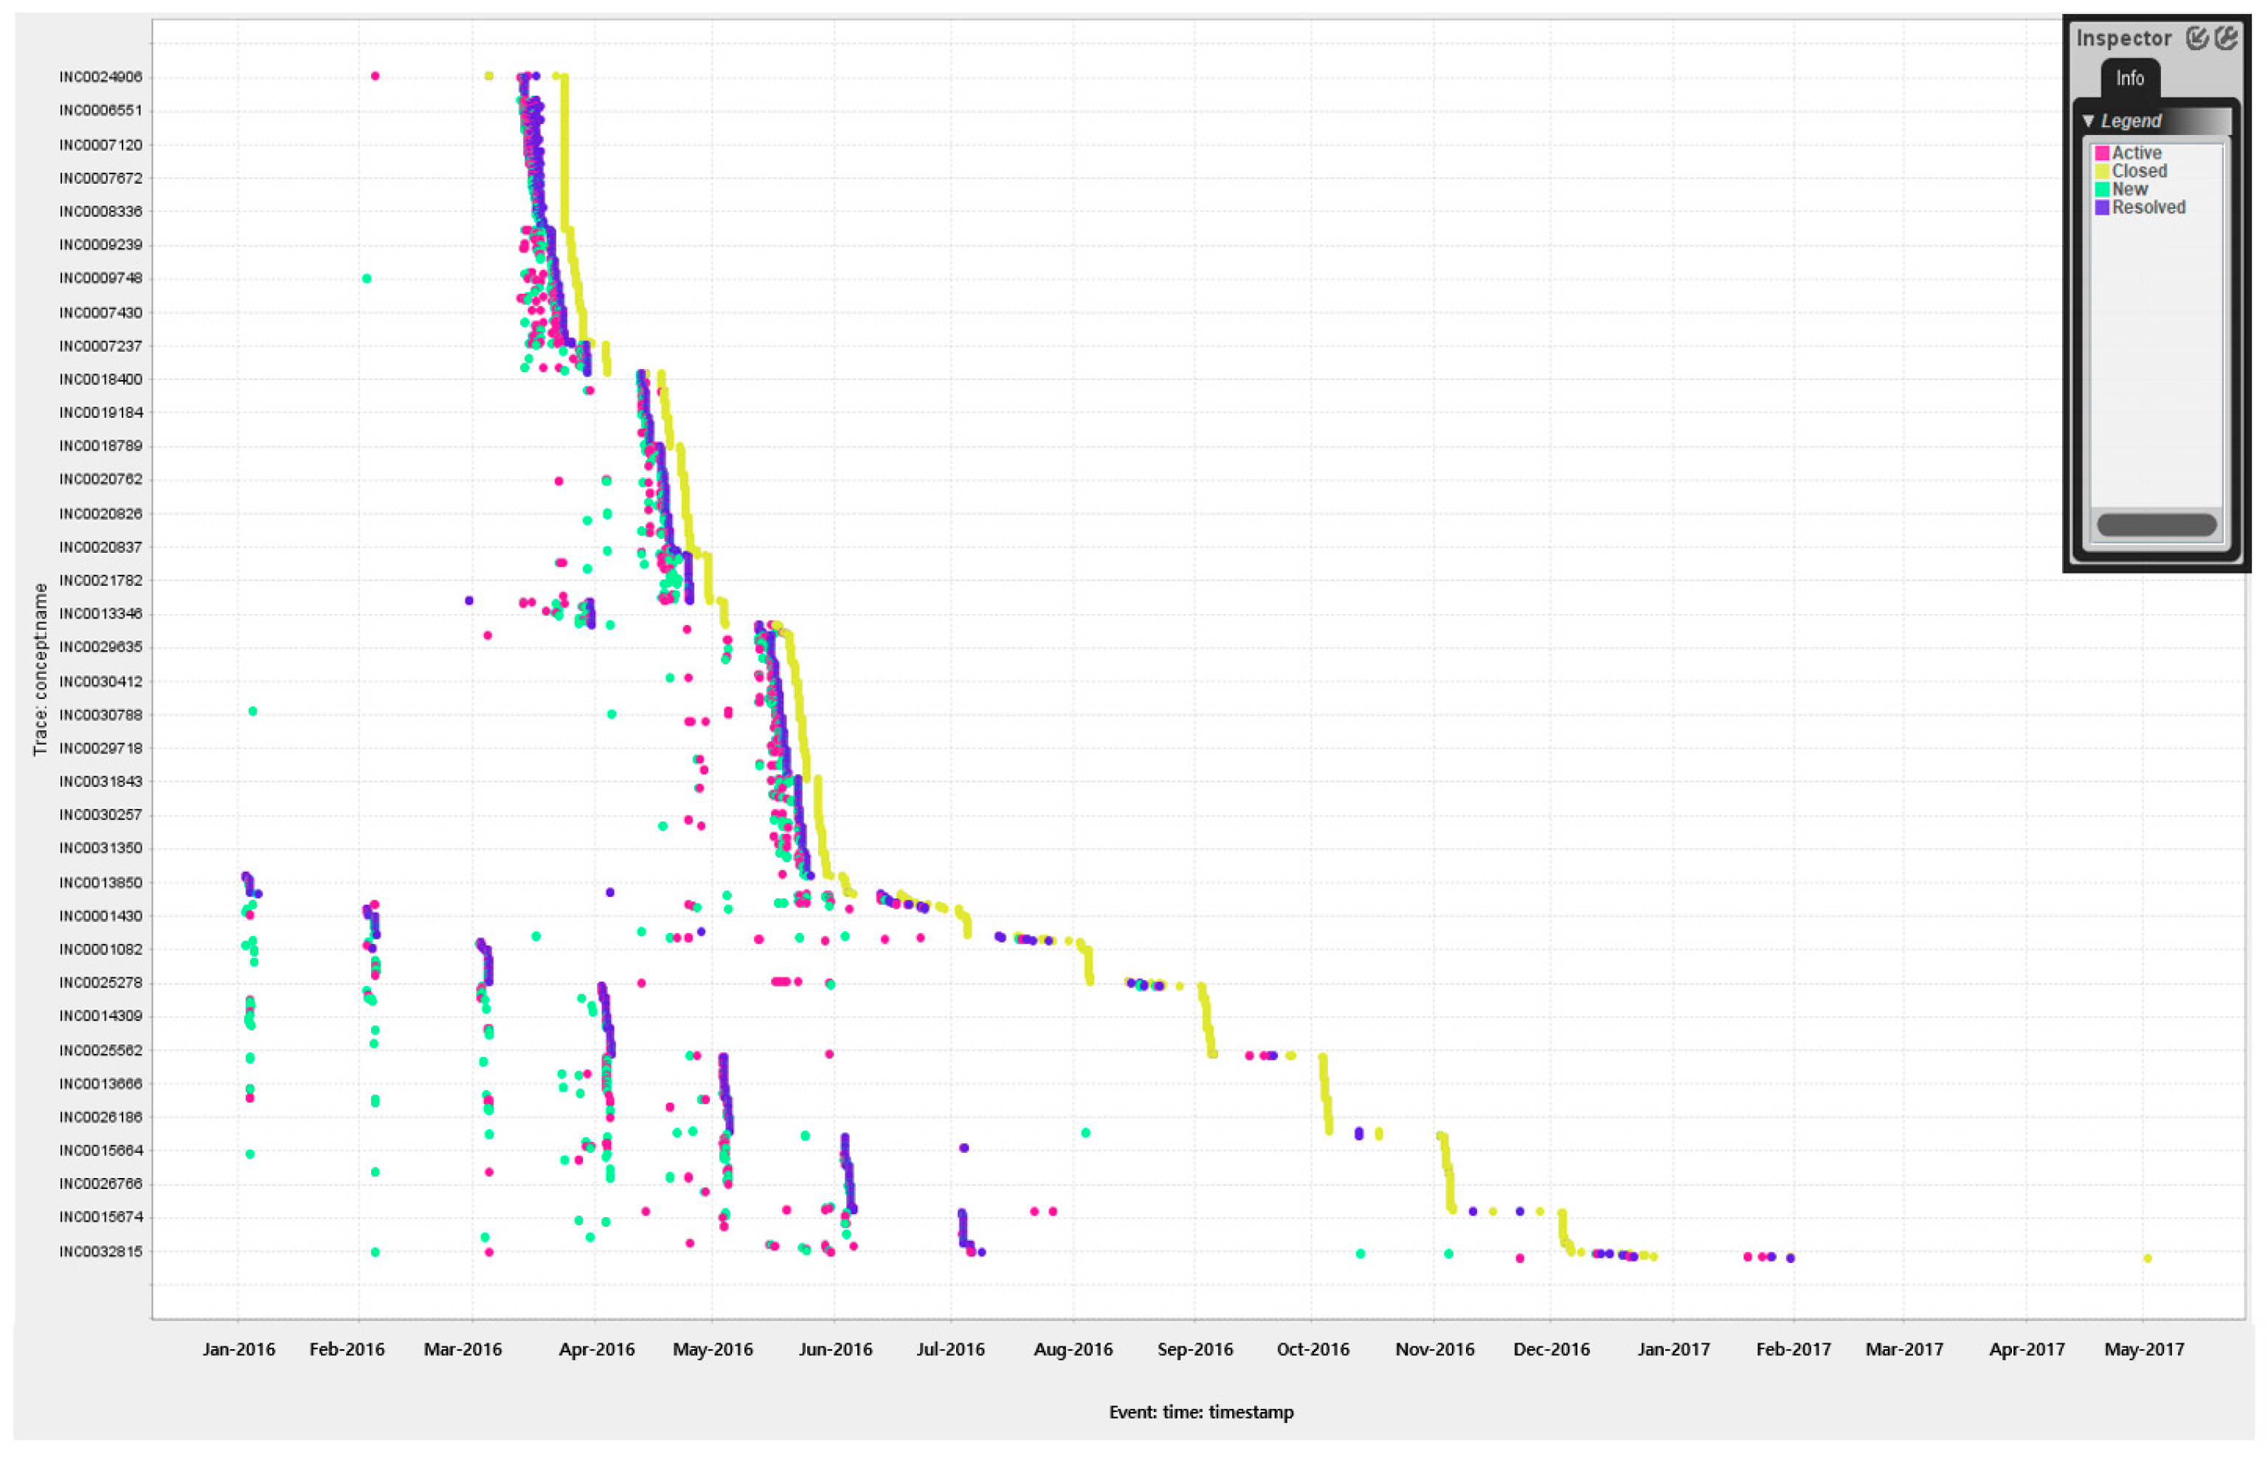Screen dimensions: 2268x1457
Task: Click the green New legend swatch
Action: click(2101, 189)
